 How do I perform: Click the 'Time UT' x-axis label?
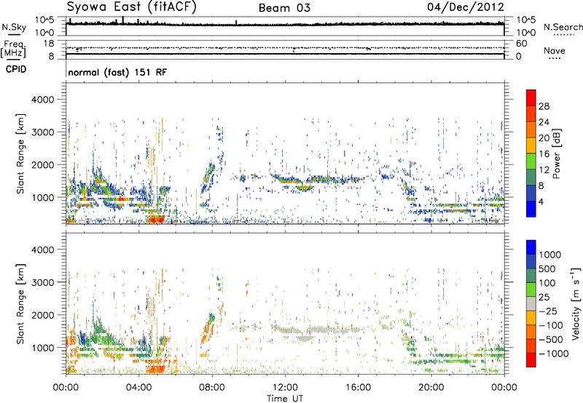(285, 399)
